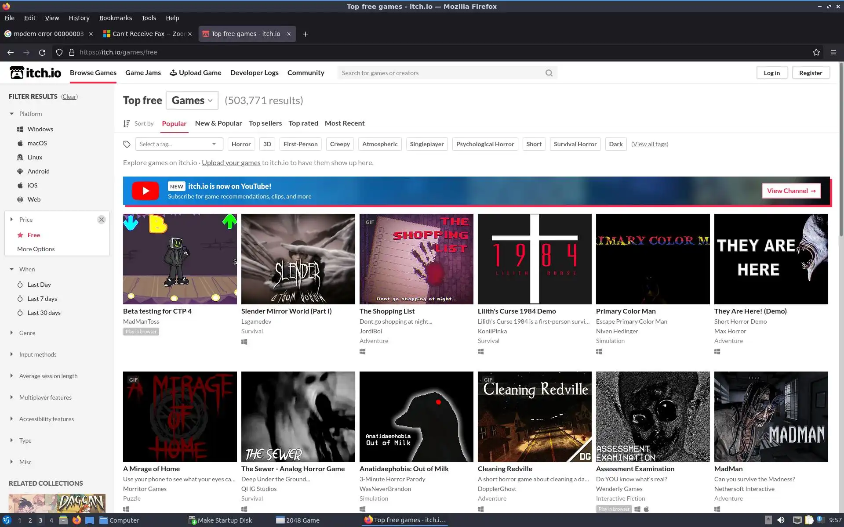The image size is (844, 527).
Task: Sort by Top rated
Action: click(x=303, y=123)
